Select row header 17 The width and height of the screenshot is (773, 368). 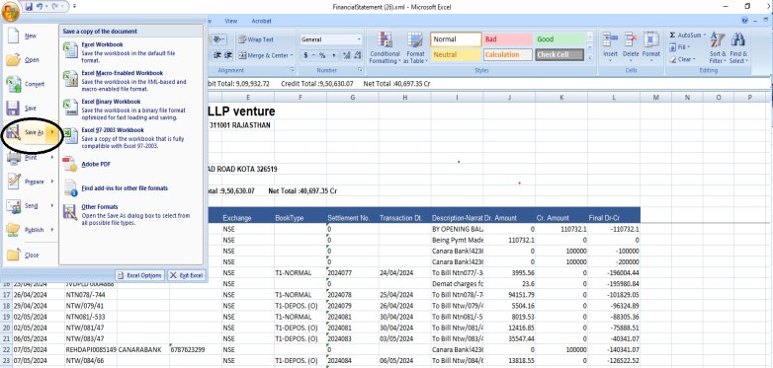pyautogui.click(x=6, y=295)
